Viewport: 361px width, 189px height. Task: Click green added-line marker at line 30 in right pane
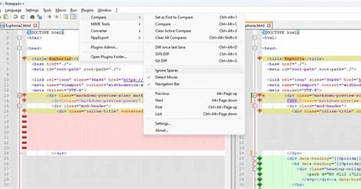(x=260, y=184)
